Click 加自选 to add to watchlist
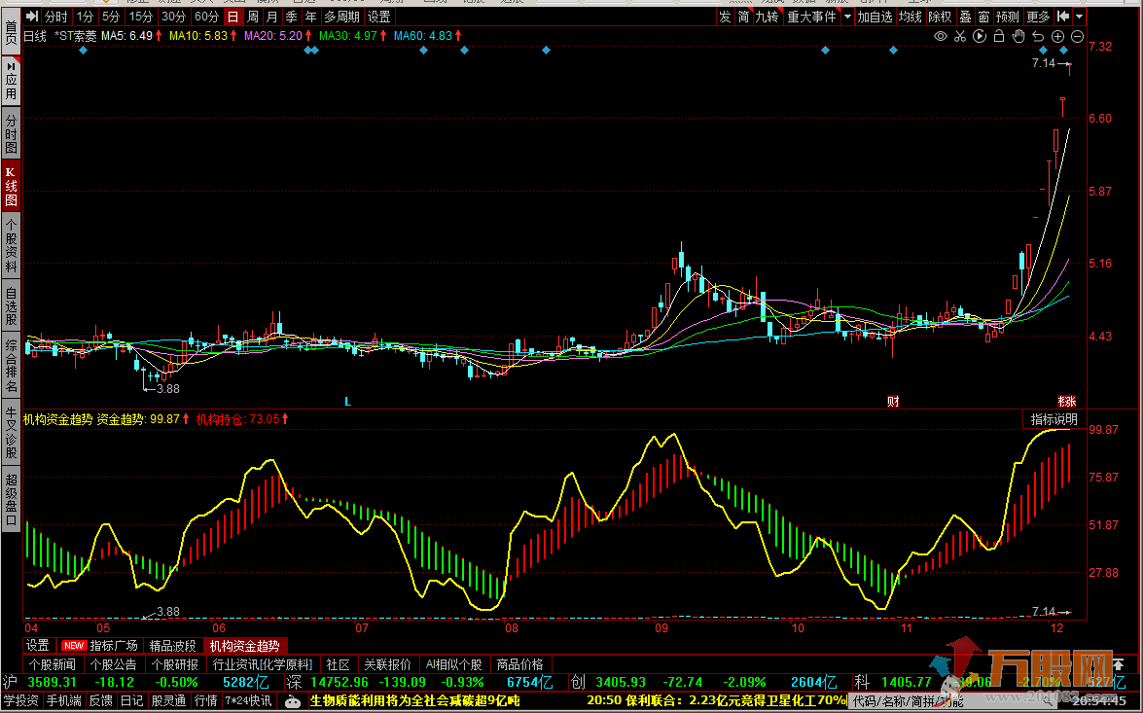Image resolution: width=1143 pixels, height=713 pixels. (x=875, y=16)
